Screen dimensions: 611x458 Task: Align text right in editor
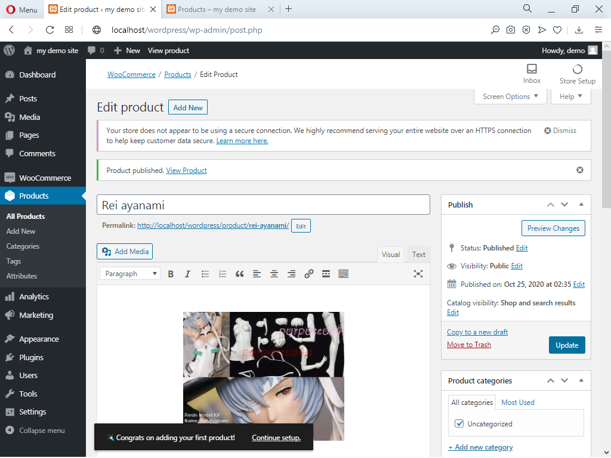pos(291,274)
